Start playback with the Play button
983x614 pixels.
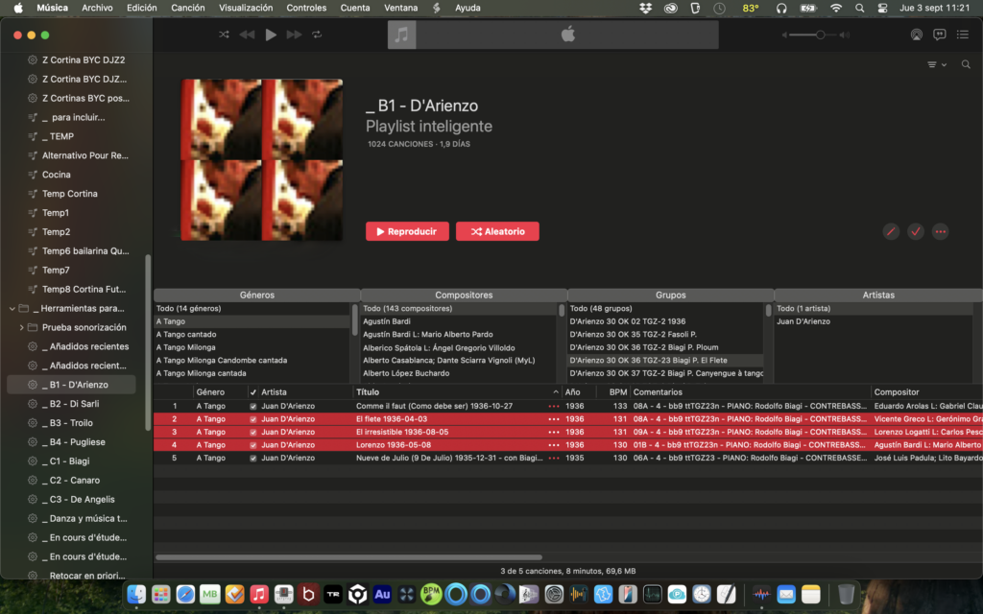pyautogui.click(x=270, y=35)
